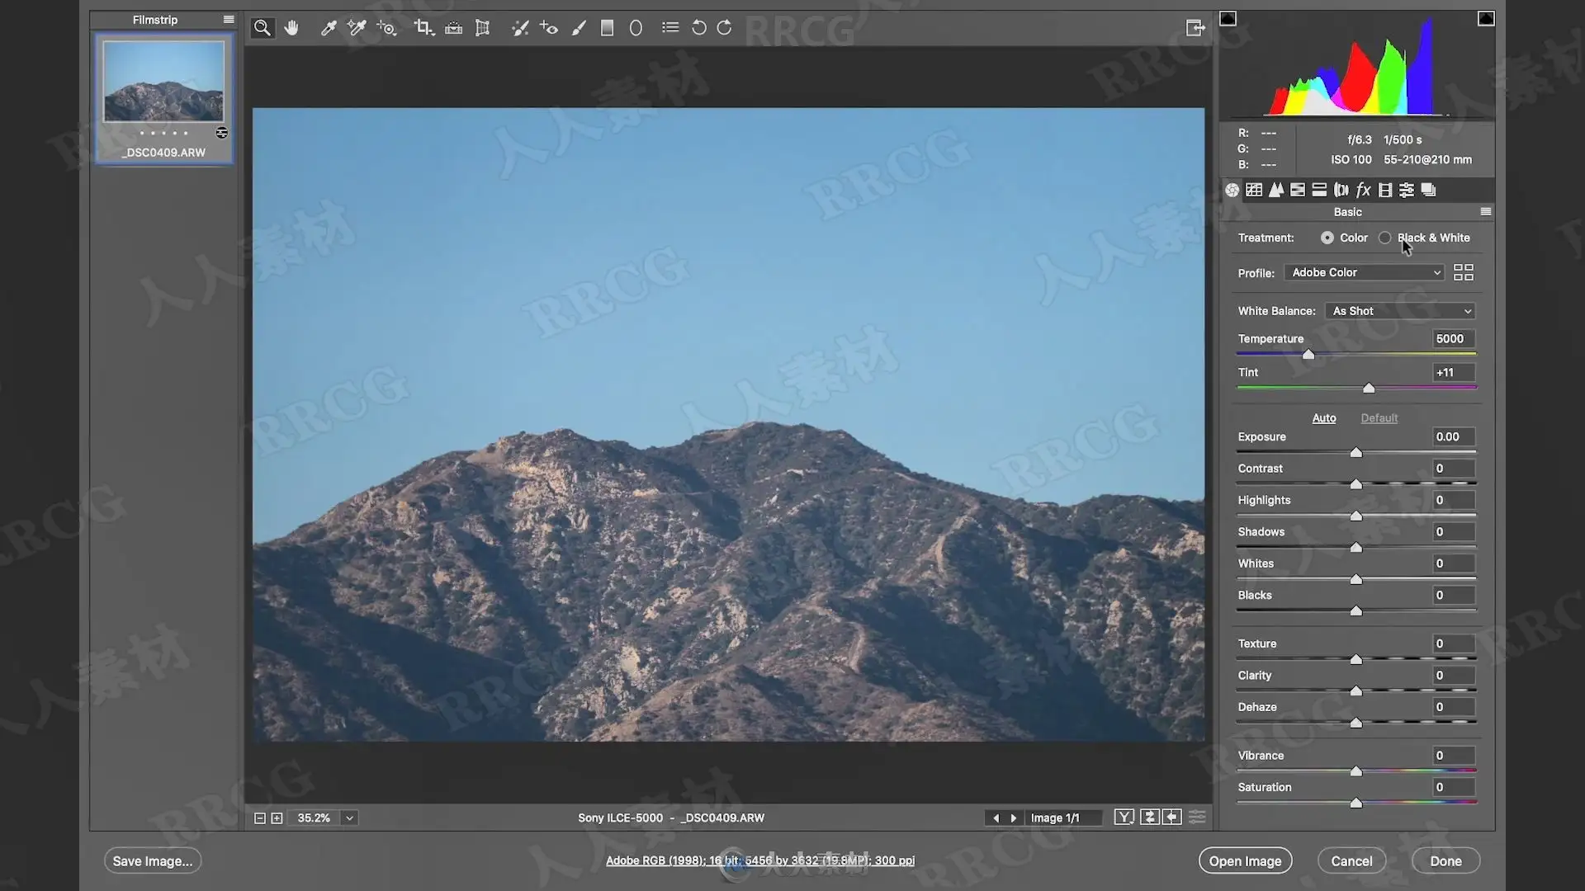This screenshot has height=891, width=1585.
Task: Select the Color treatment radio button
Action: point(1327,238)
